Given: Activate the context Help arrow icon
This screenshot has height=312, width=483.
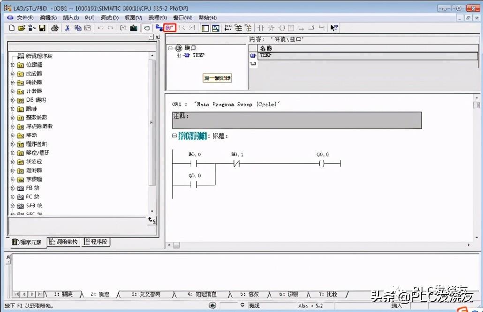Looking at the screenshot, I should coord(334,28).
